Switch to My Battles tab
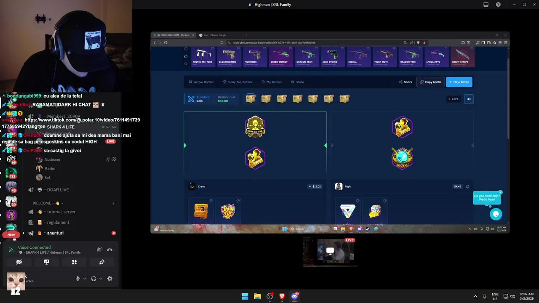The height and width of the screenshot is (303, 539). point(271,82)
